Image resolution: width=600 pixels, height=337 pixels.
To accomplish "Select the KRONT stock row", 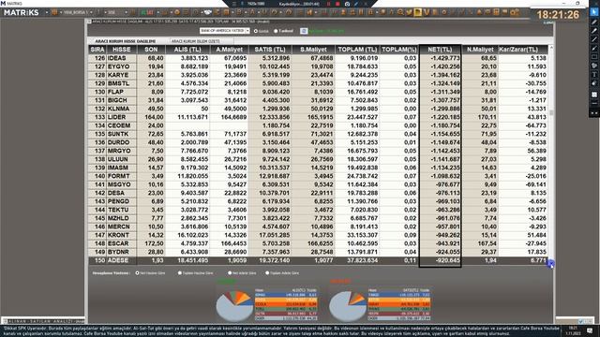I will tap(318, 235).
